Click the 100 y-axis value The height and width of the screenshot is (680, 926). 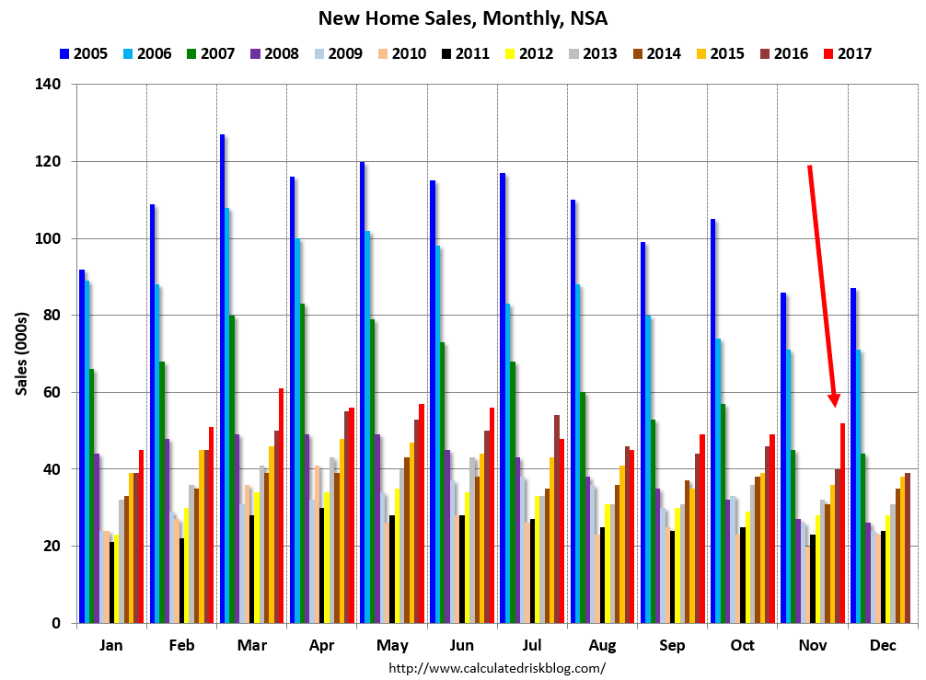tap(48, 238)
